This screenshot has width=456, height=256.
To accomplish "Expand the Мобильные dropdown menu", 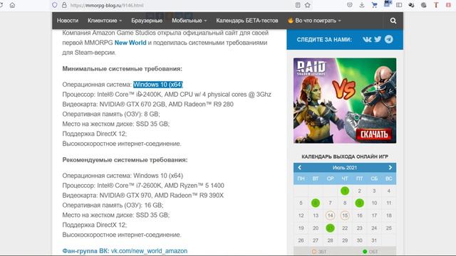I will coord(189,21).
